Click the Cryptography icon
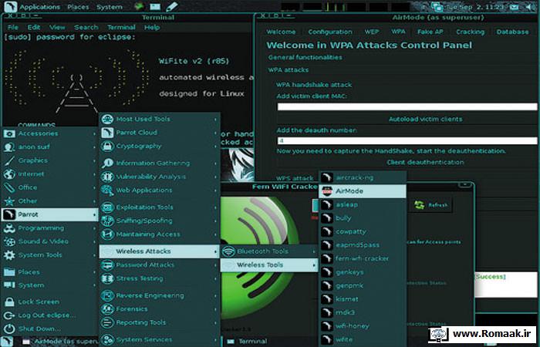Image resolution: width=540 pixels, height=347 pixels. (107, 147)
